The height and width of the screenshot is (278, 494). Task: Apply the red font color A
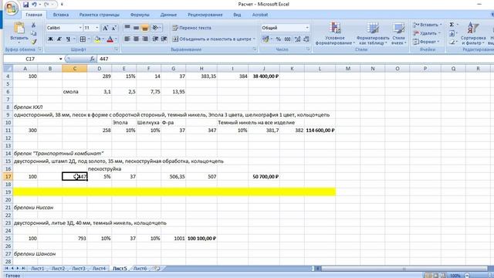[110, 39]
